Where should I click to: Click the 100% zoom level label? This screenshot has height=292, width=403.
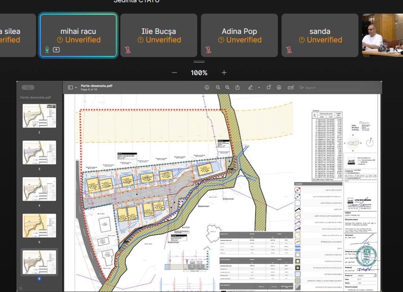pos(199,73)
